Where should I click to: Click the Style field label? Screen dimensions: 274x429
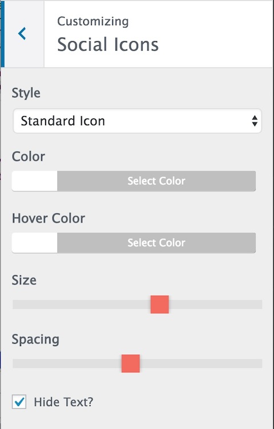26,93
